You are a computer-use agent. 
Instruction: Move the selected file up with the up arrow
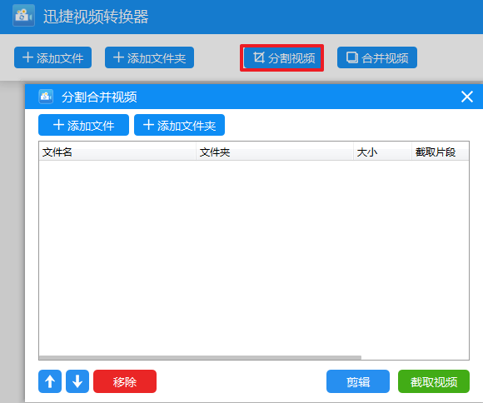click(50, 381)
